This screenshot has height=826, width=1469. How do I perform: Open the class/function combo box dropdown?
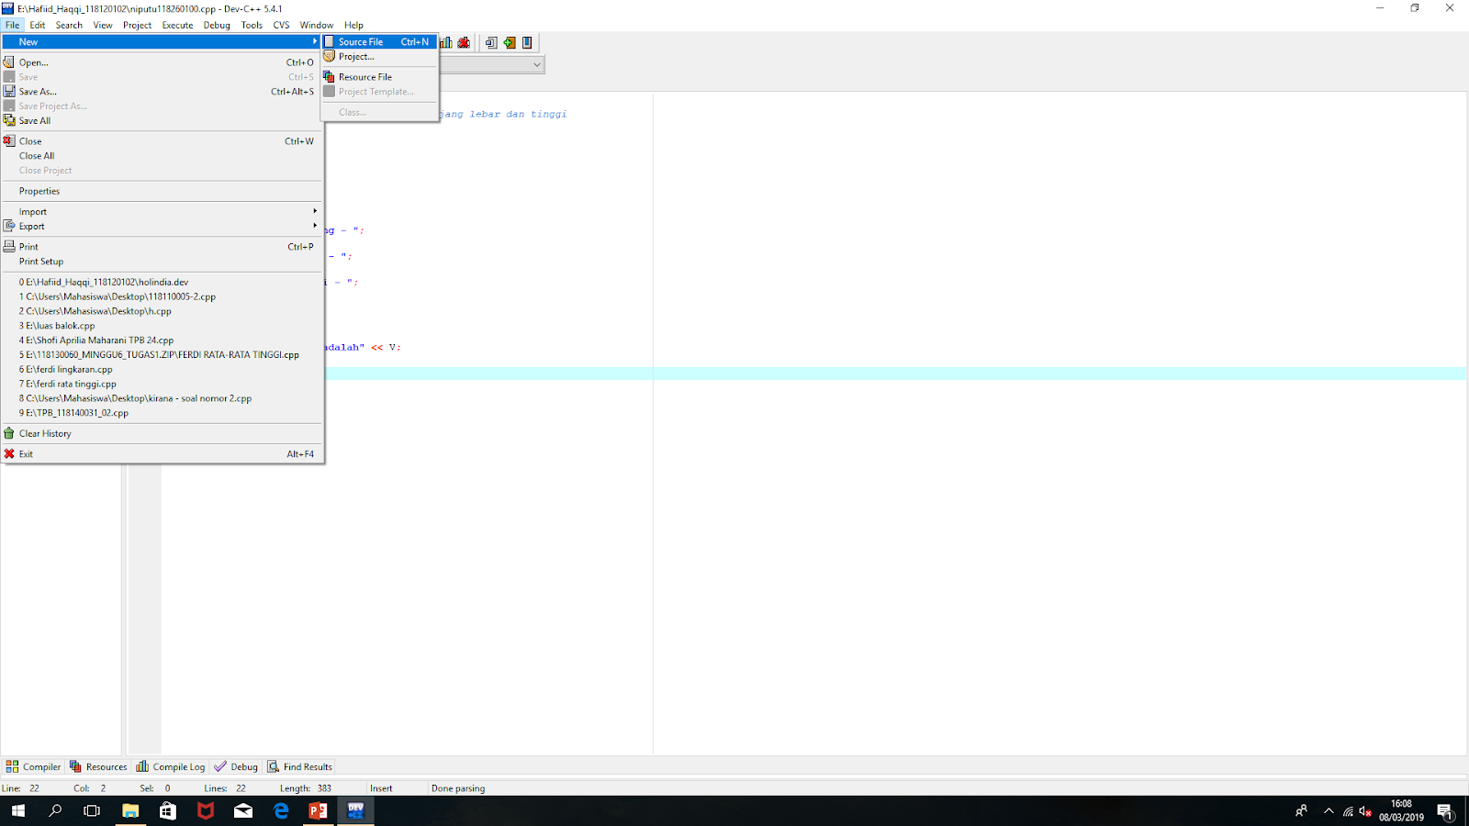point(537,64)
